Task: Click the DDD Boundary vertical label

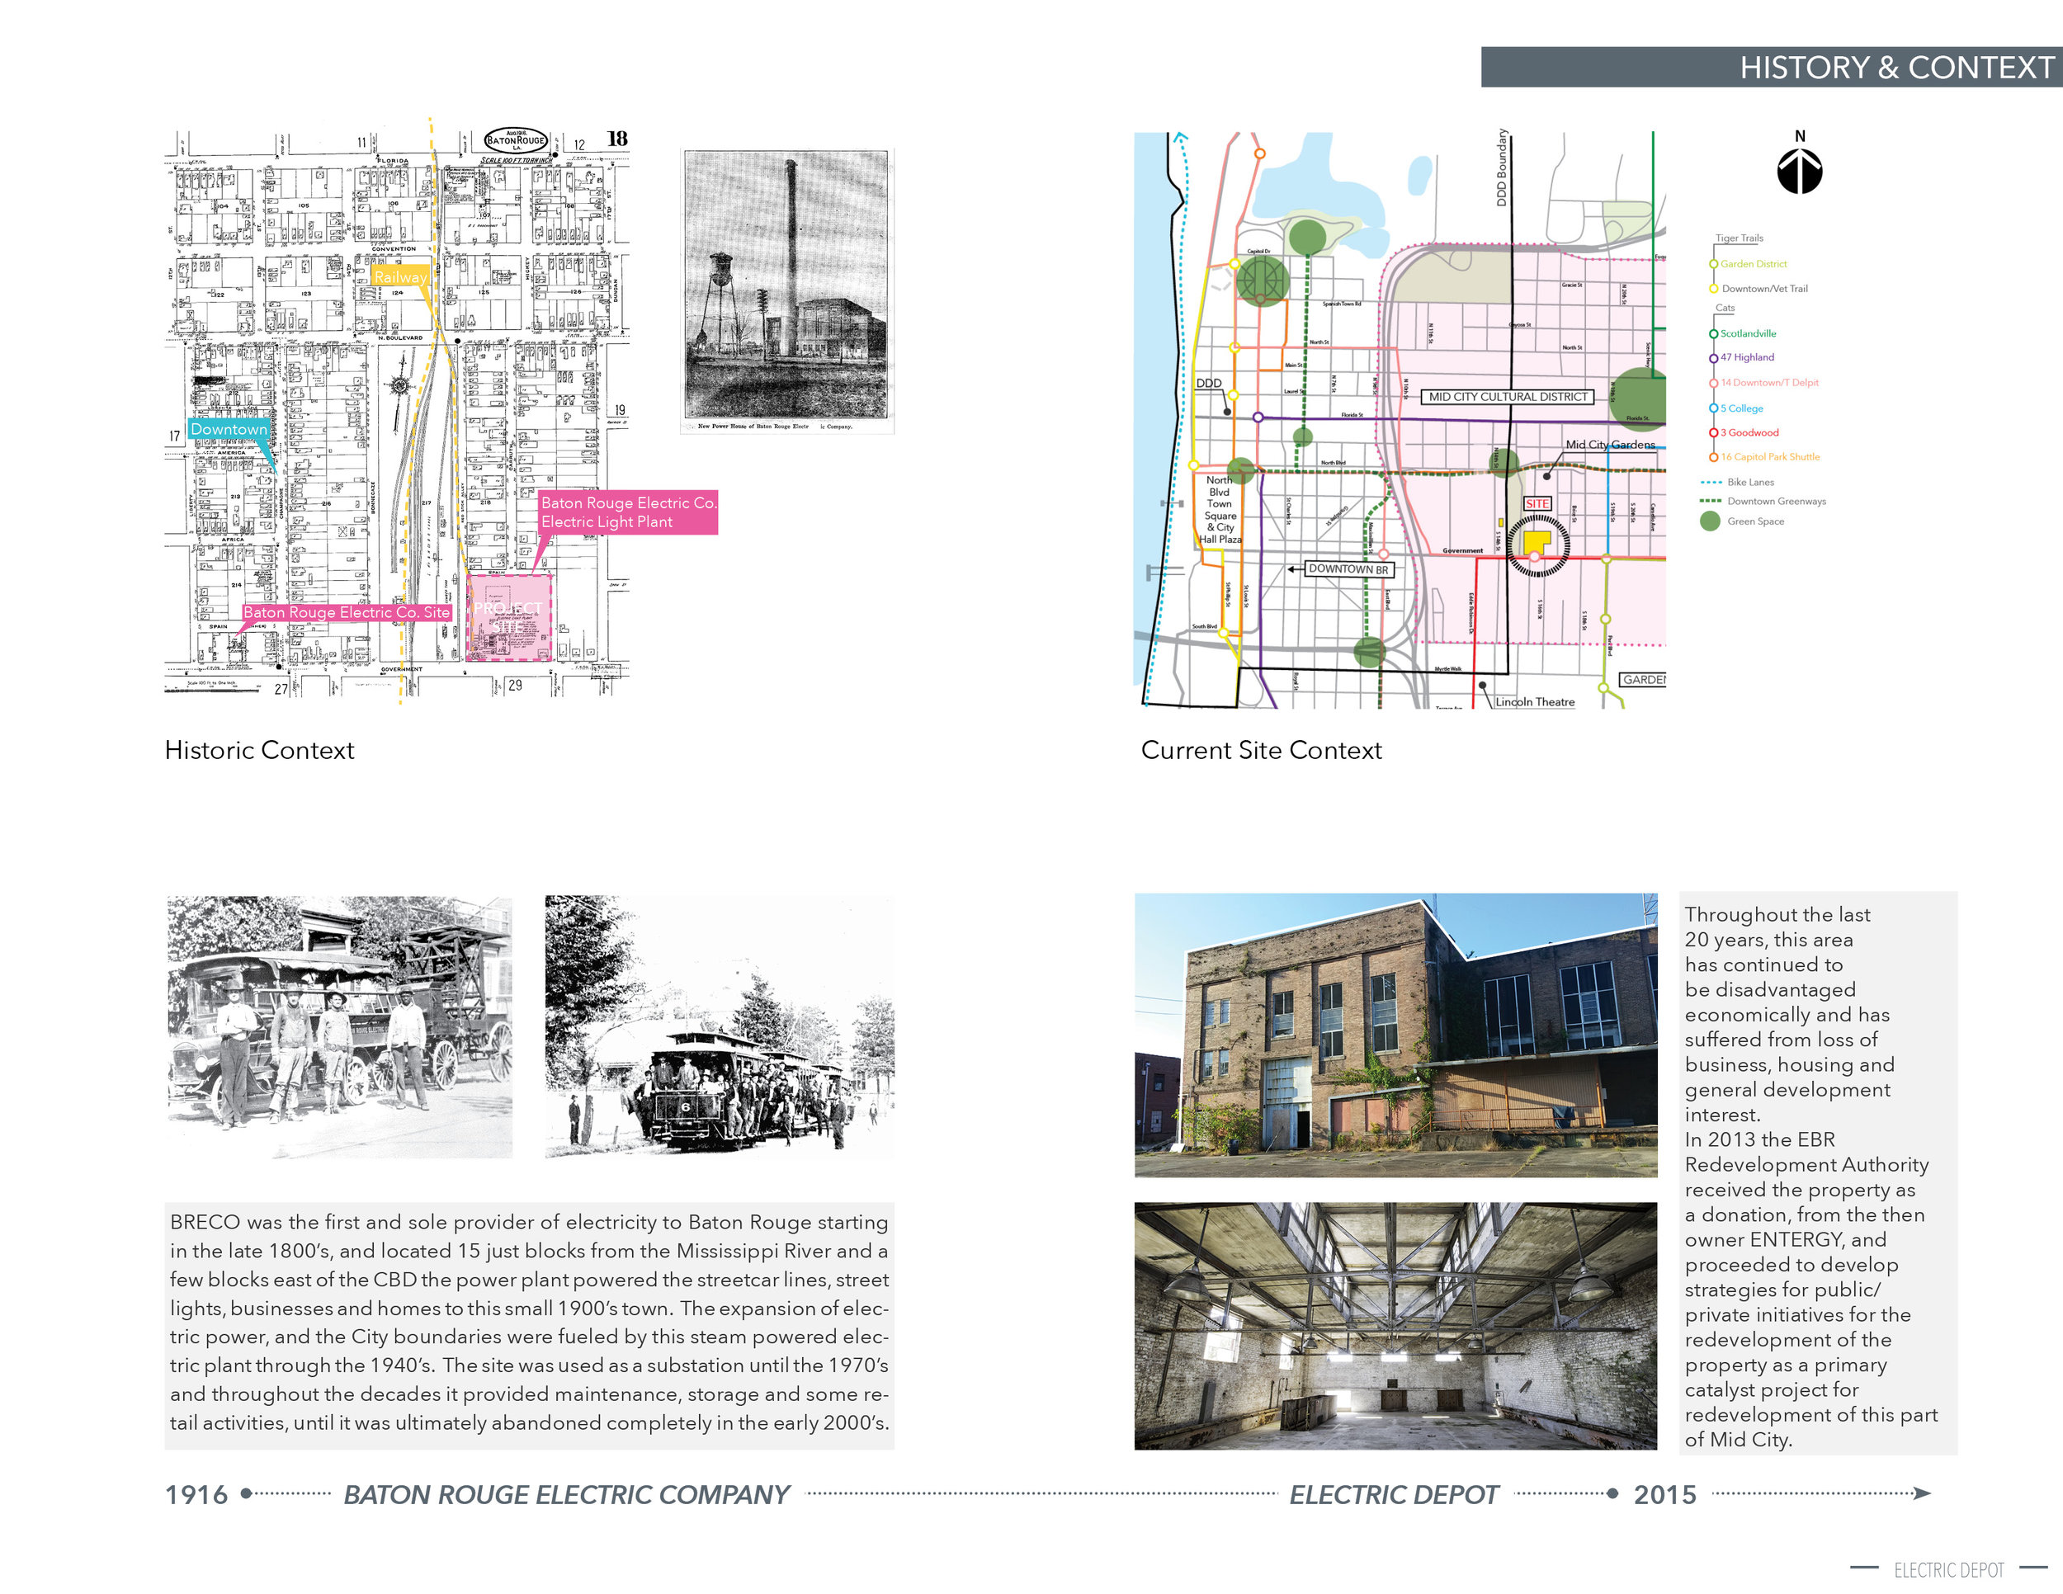Action: (1501, 167)
